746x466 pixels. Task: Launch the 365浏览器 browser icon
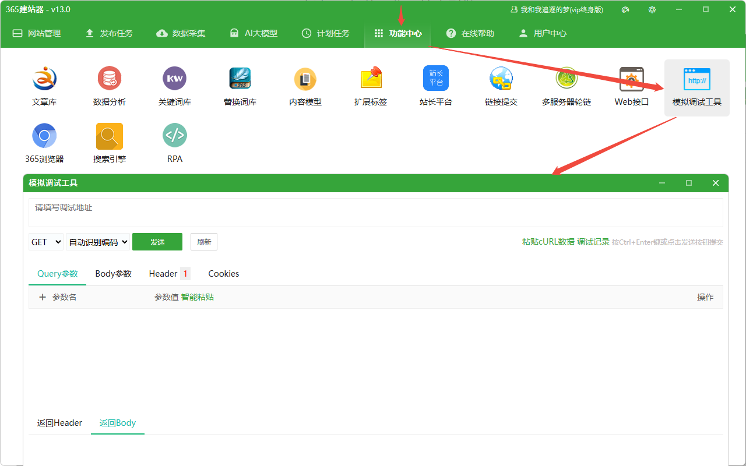click(x=44, y=143)
